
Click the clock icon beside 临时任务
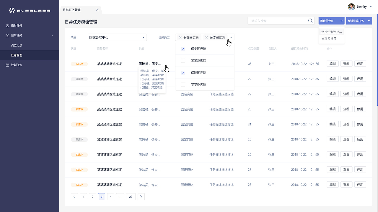pos(7,26)
